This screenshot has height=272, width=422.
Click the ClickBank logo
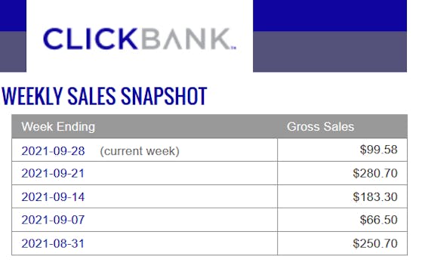pyautogui.click(x=140, y=39)
